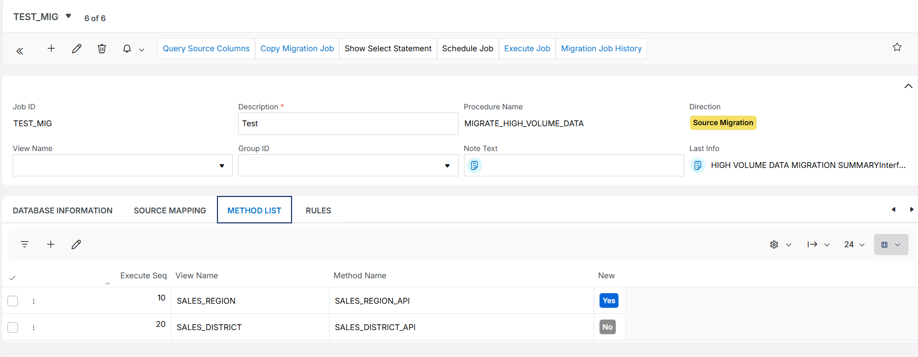Open page size 24 dropdown

[x=855, y=245]
